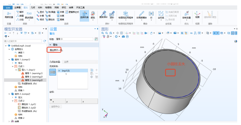241x125 pixels.
Task: Click the 球/圆盘 ball selection tool
Action: [50, 12]
